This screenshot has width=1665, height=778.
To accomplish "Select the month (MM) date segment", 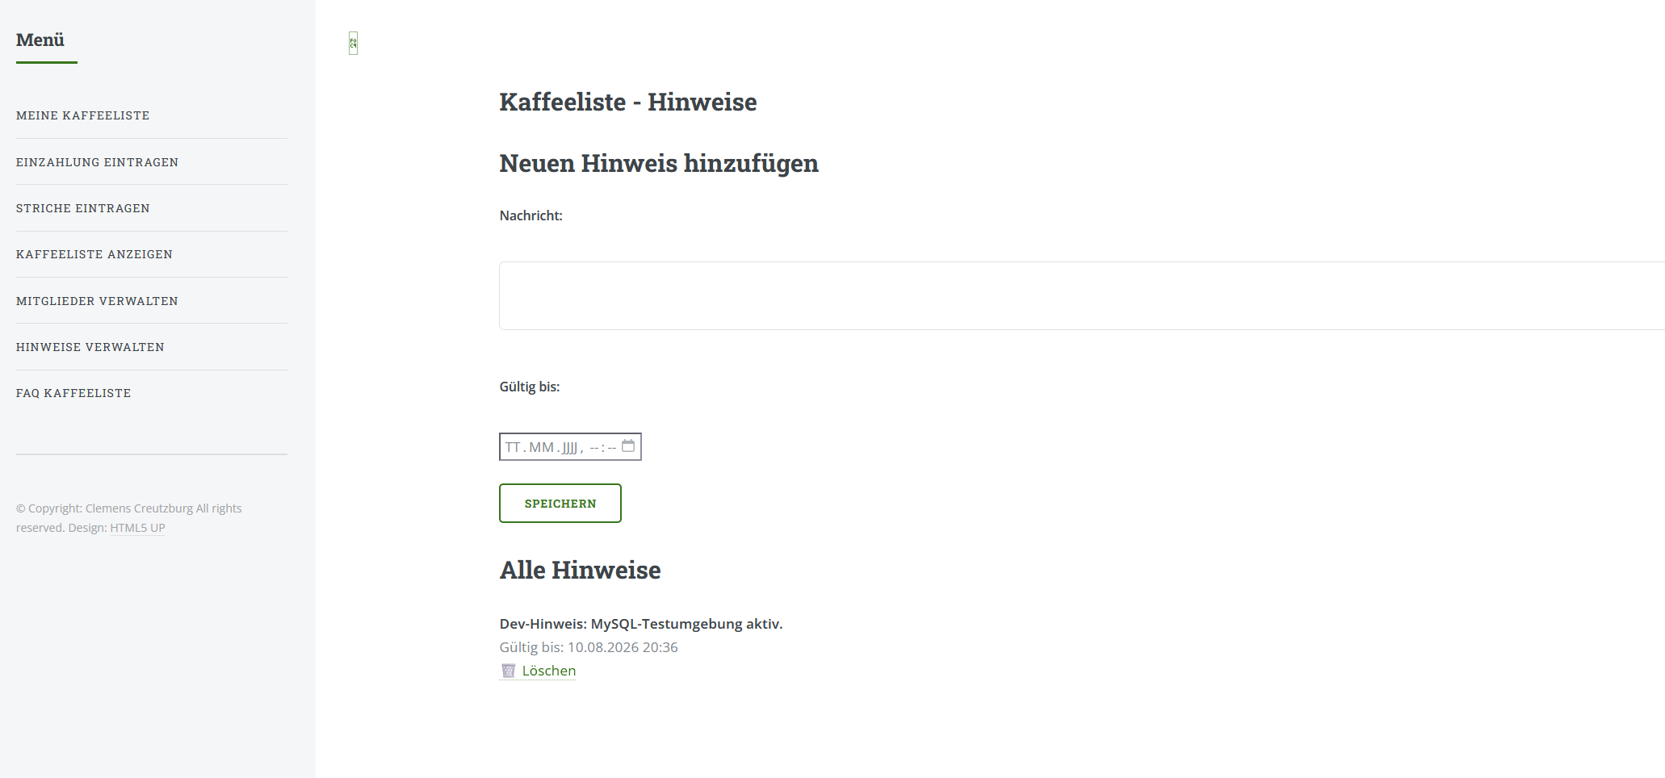I will coord(542,447).
